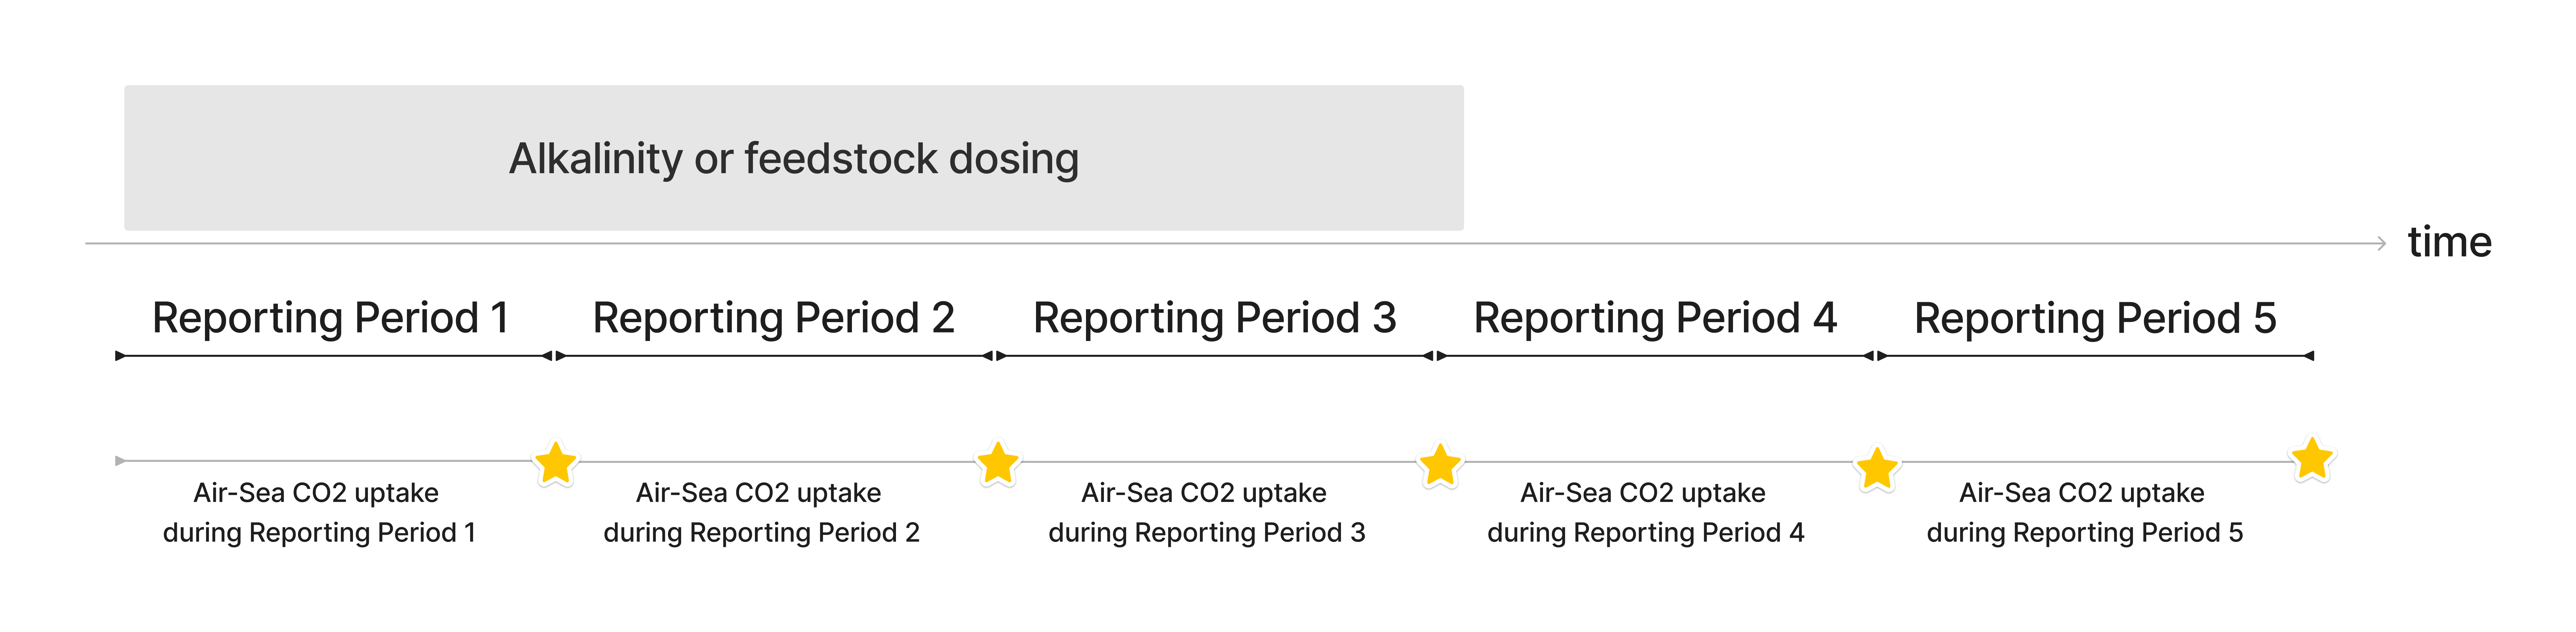Click the "time" axis label
This screenshot has width=2576, height=632.
pyautogui.click(x=2449, y=242)
